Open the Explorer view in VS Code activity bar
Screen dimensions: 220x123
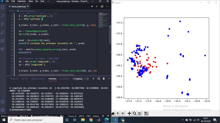click(2, 7)
